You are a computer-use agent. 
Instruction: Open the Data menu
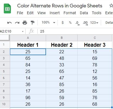(x=84, y=13)
